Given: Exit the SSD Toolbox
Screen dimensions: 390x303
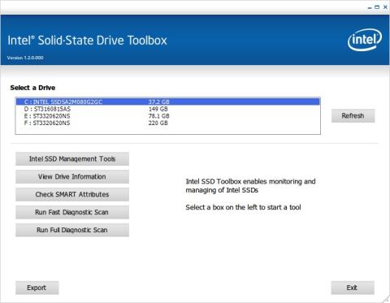Looking at the screenshot, I should (x=353, y=288).
